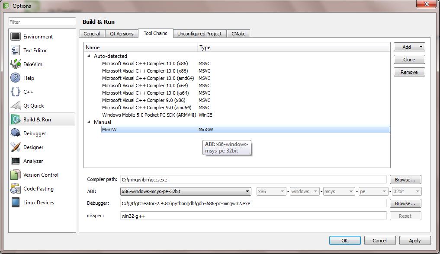This screenshot has width=440, height=254.
Task: Close the Options dialog window
Action: click(x=426, y=4)
